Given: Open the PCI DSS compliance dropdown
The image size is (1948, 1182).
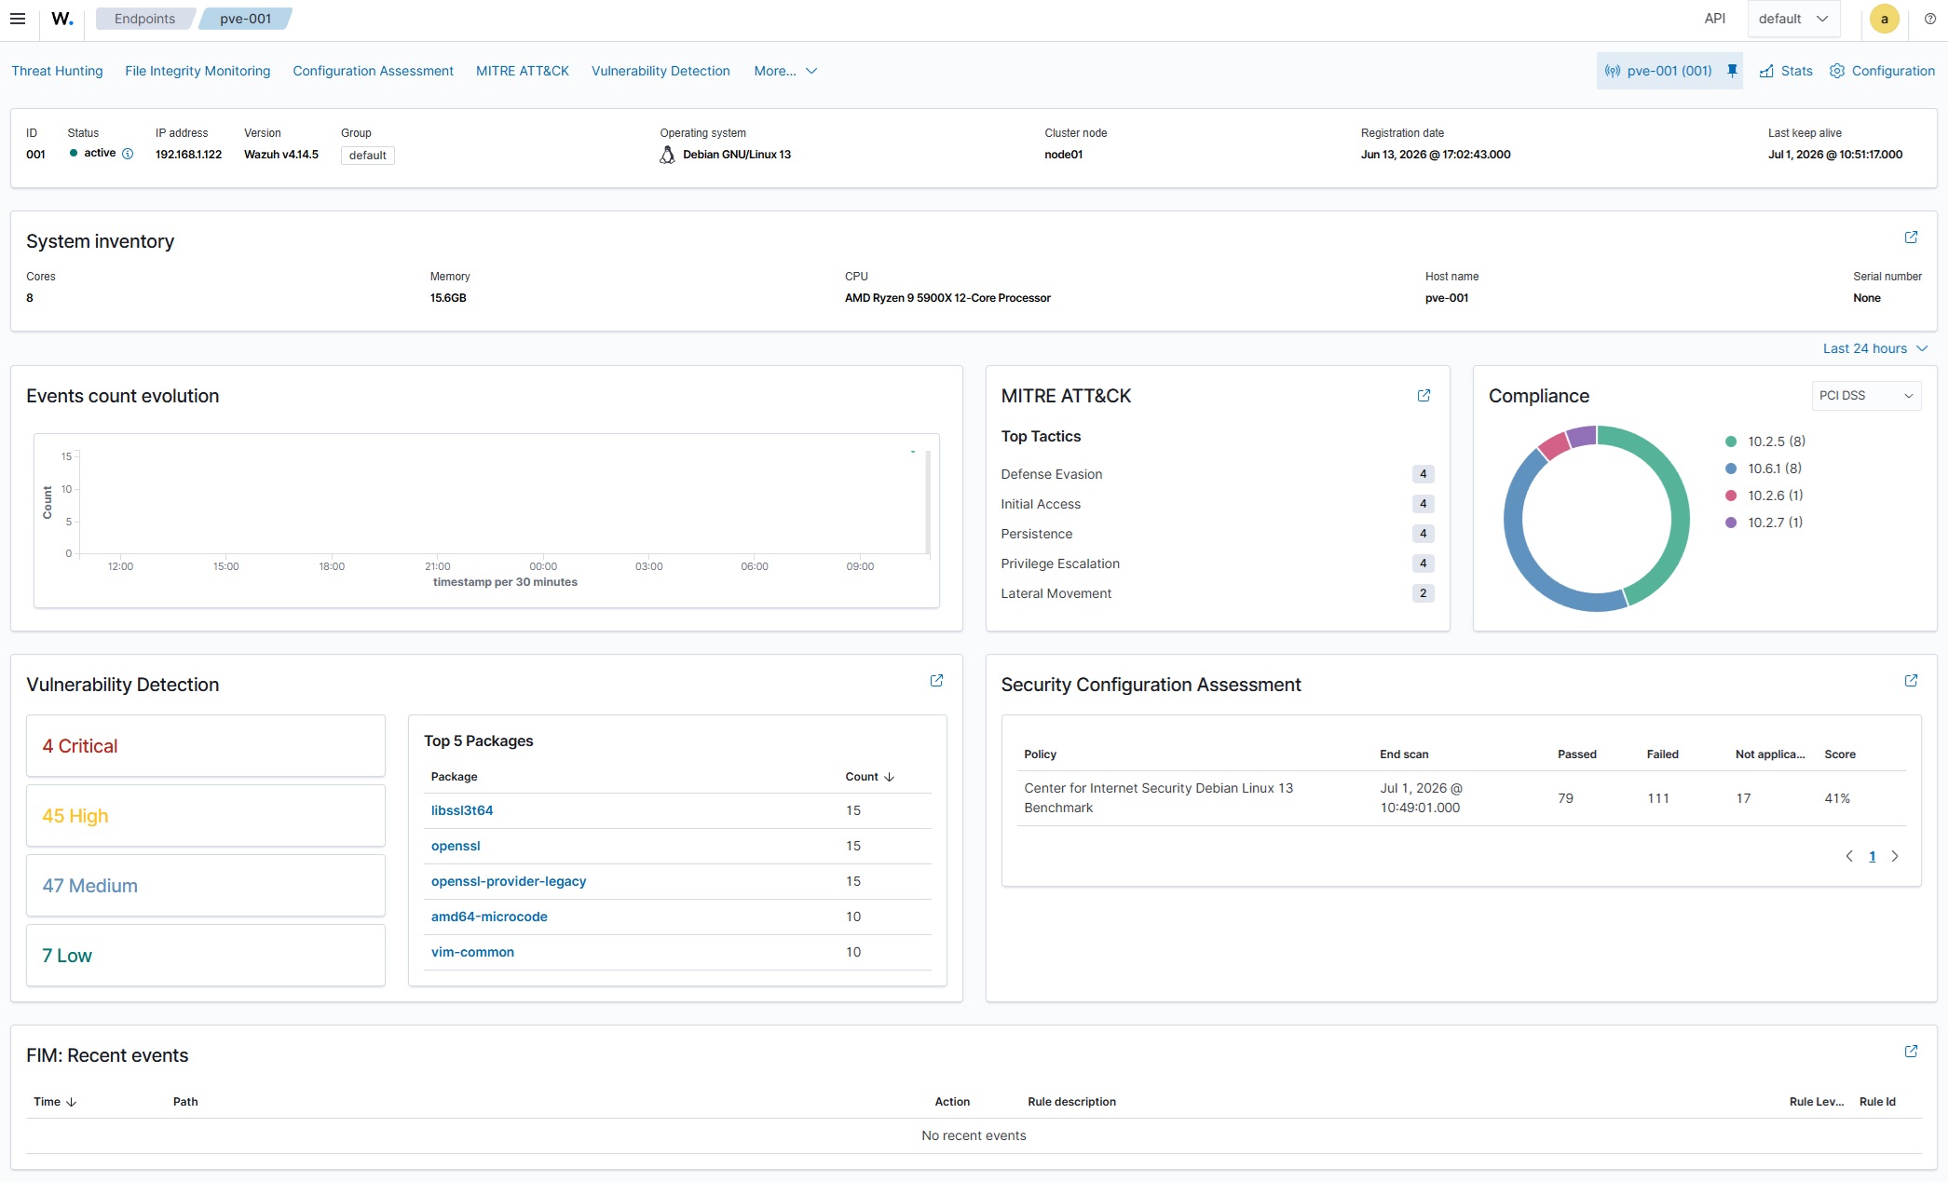Looking at the screenshot, I should click(x=1866, y=396).
